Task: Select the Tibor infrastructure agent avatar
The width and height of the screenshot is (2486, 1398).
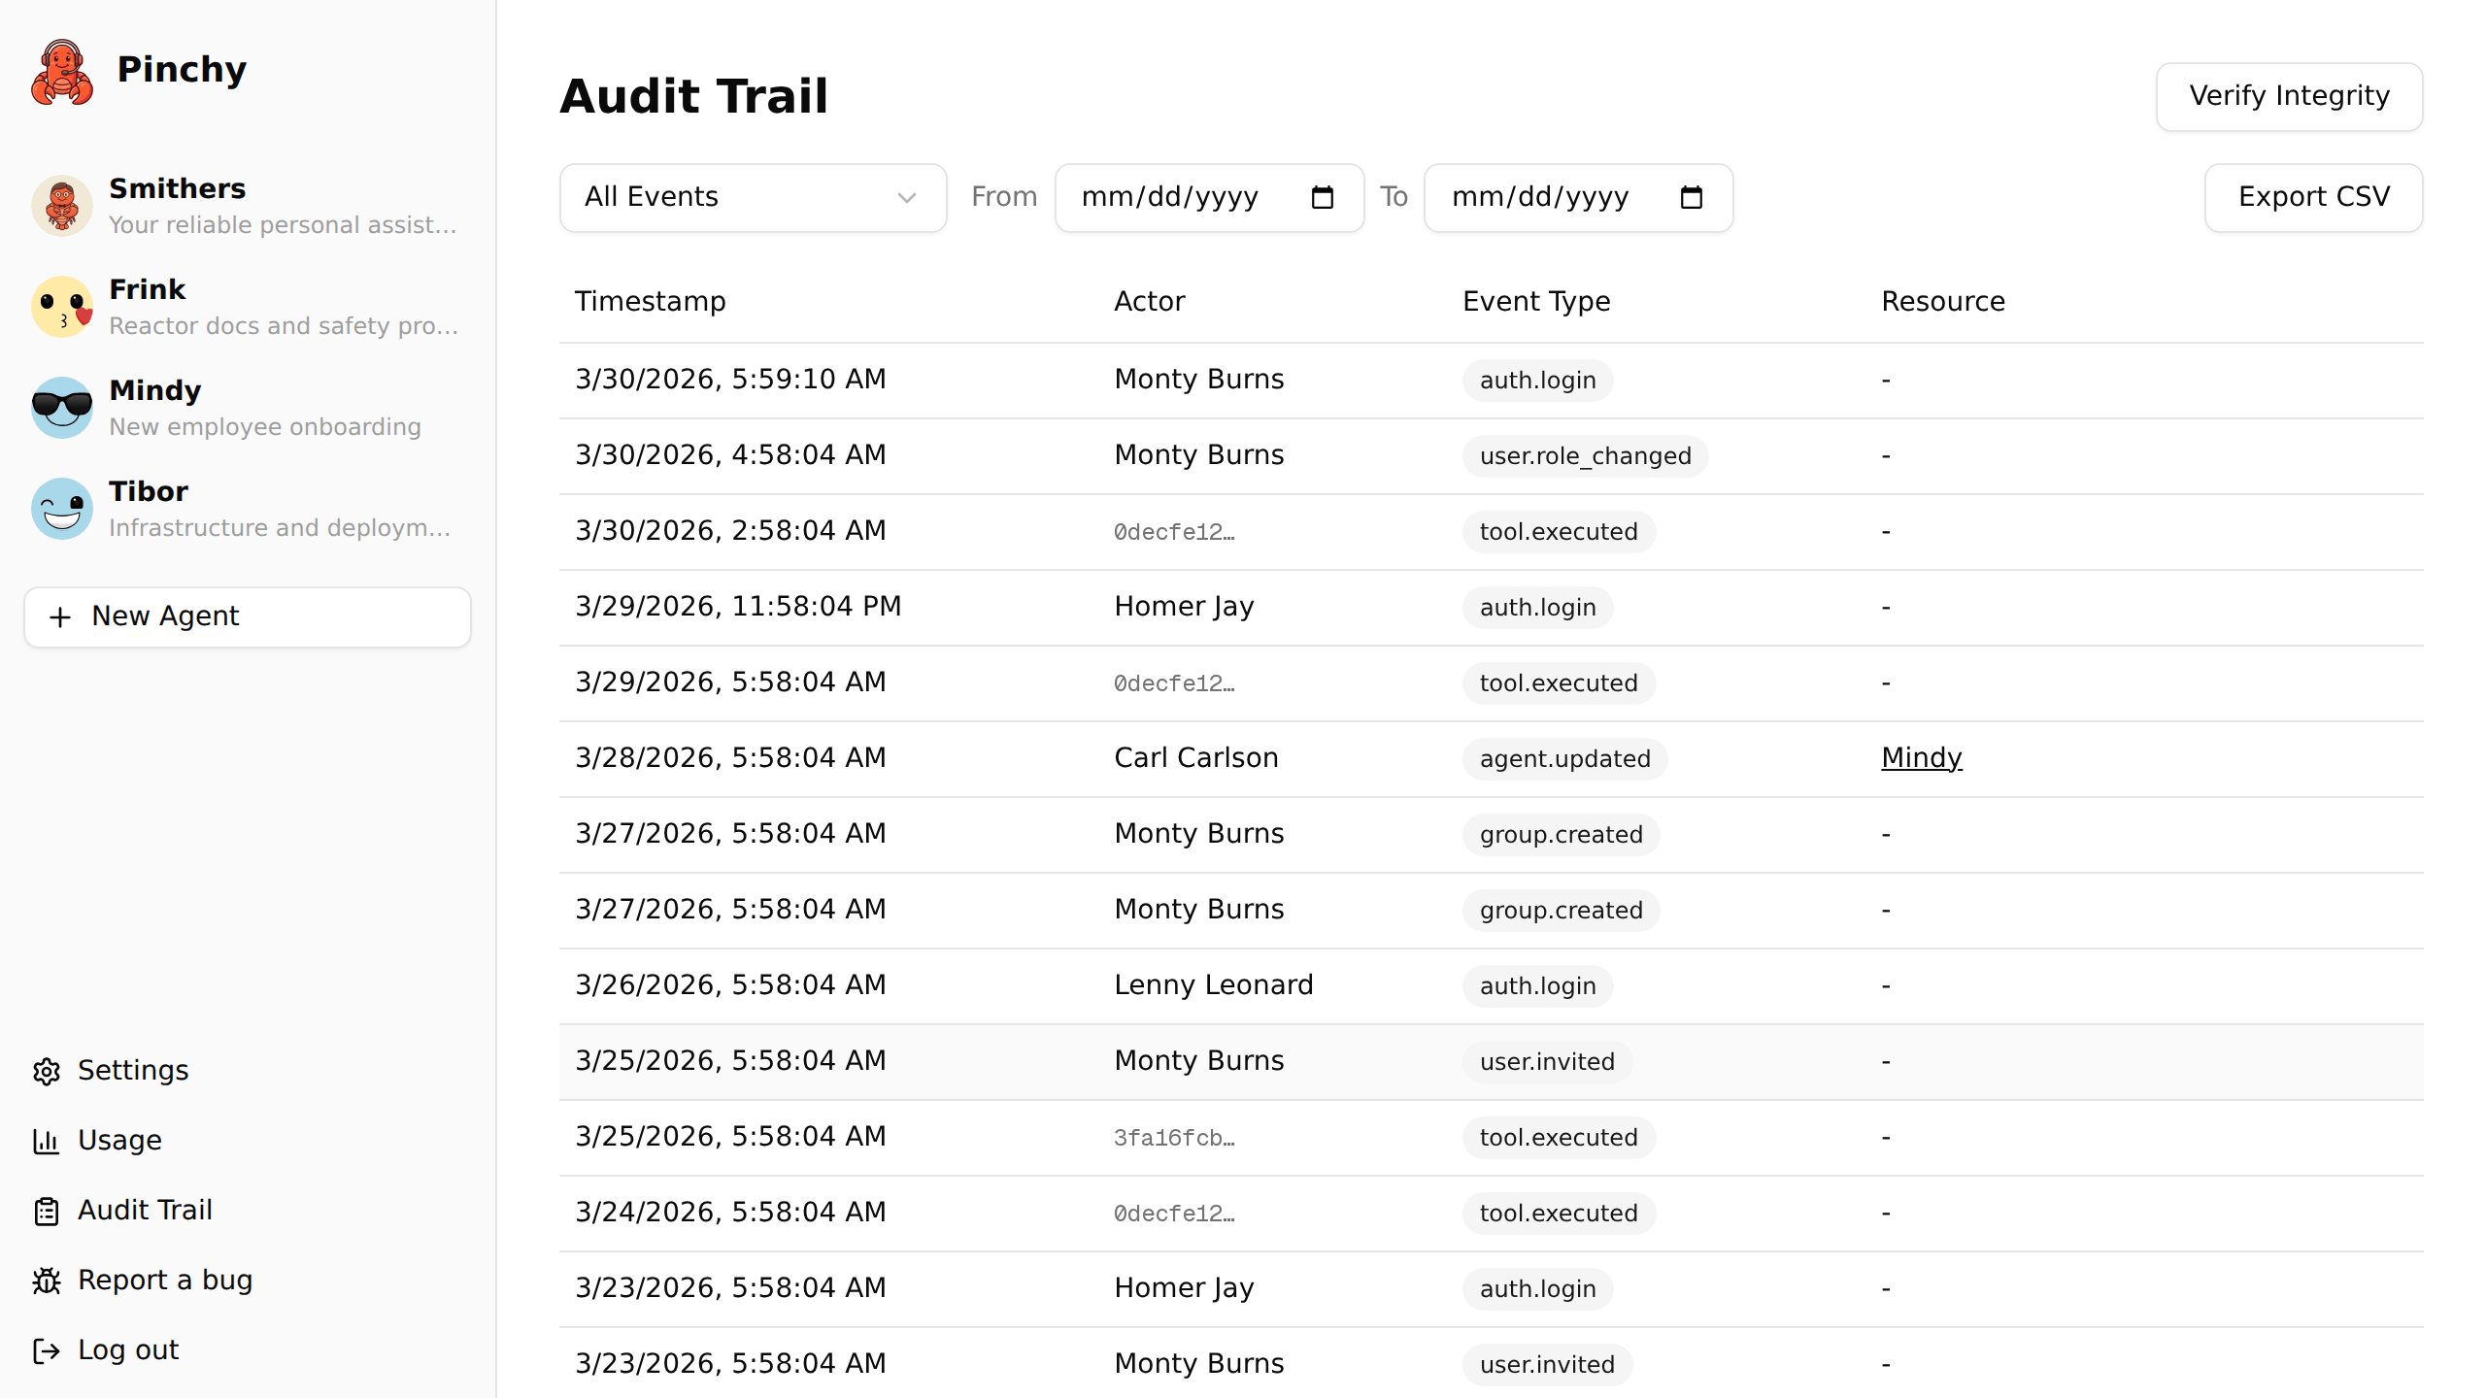Action: (x=61, y=508)
